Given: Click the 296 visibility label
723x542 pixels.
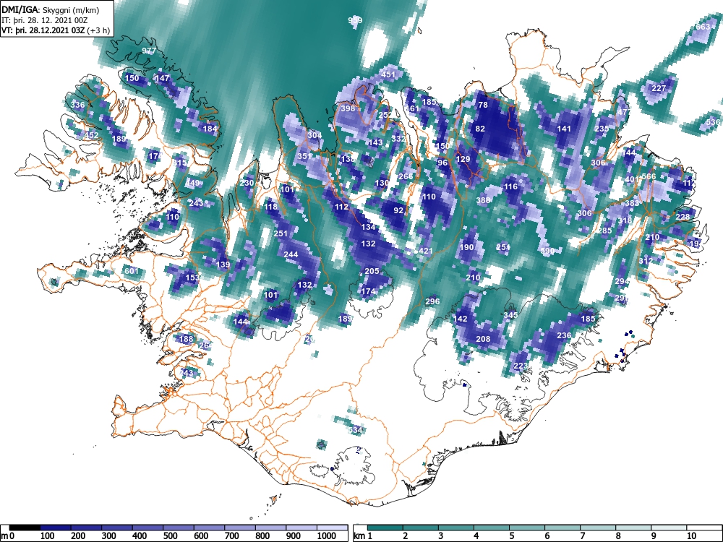Looking at the screenshot, I should [432, 301].
